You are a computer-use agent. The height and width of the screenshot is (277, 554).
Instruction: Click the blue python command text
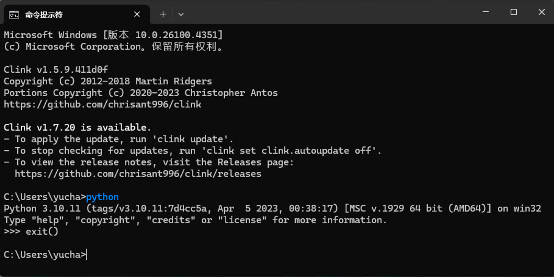(102, 197)
